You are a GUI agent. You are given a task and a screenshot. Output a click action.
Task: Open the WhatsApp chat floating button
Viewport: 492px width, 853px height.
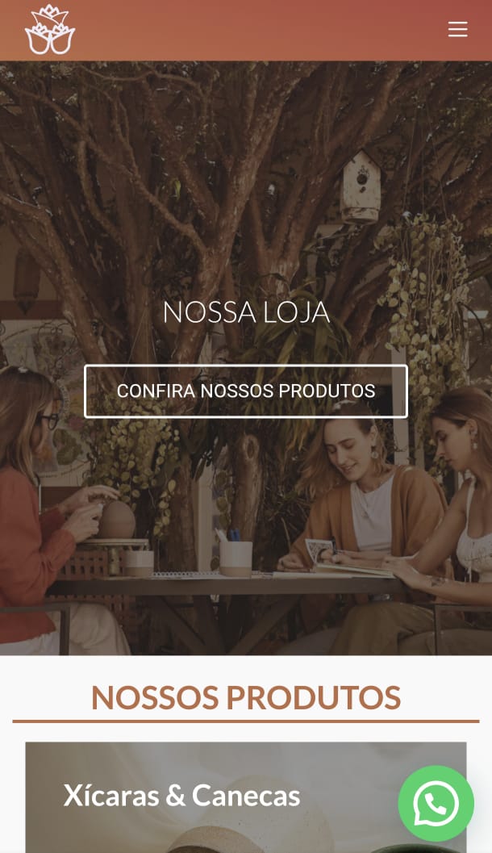tap(436, 804)
